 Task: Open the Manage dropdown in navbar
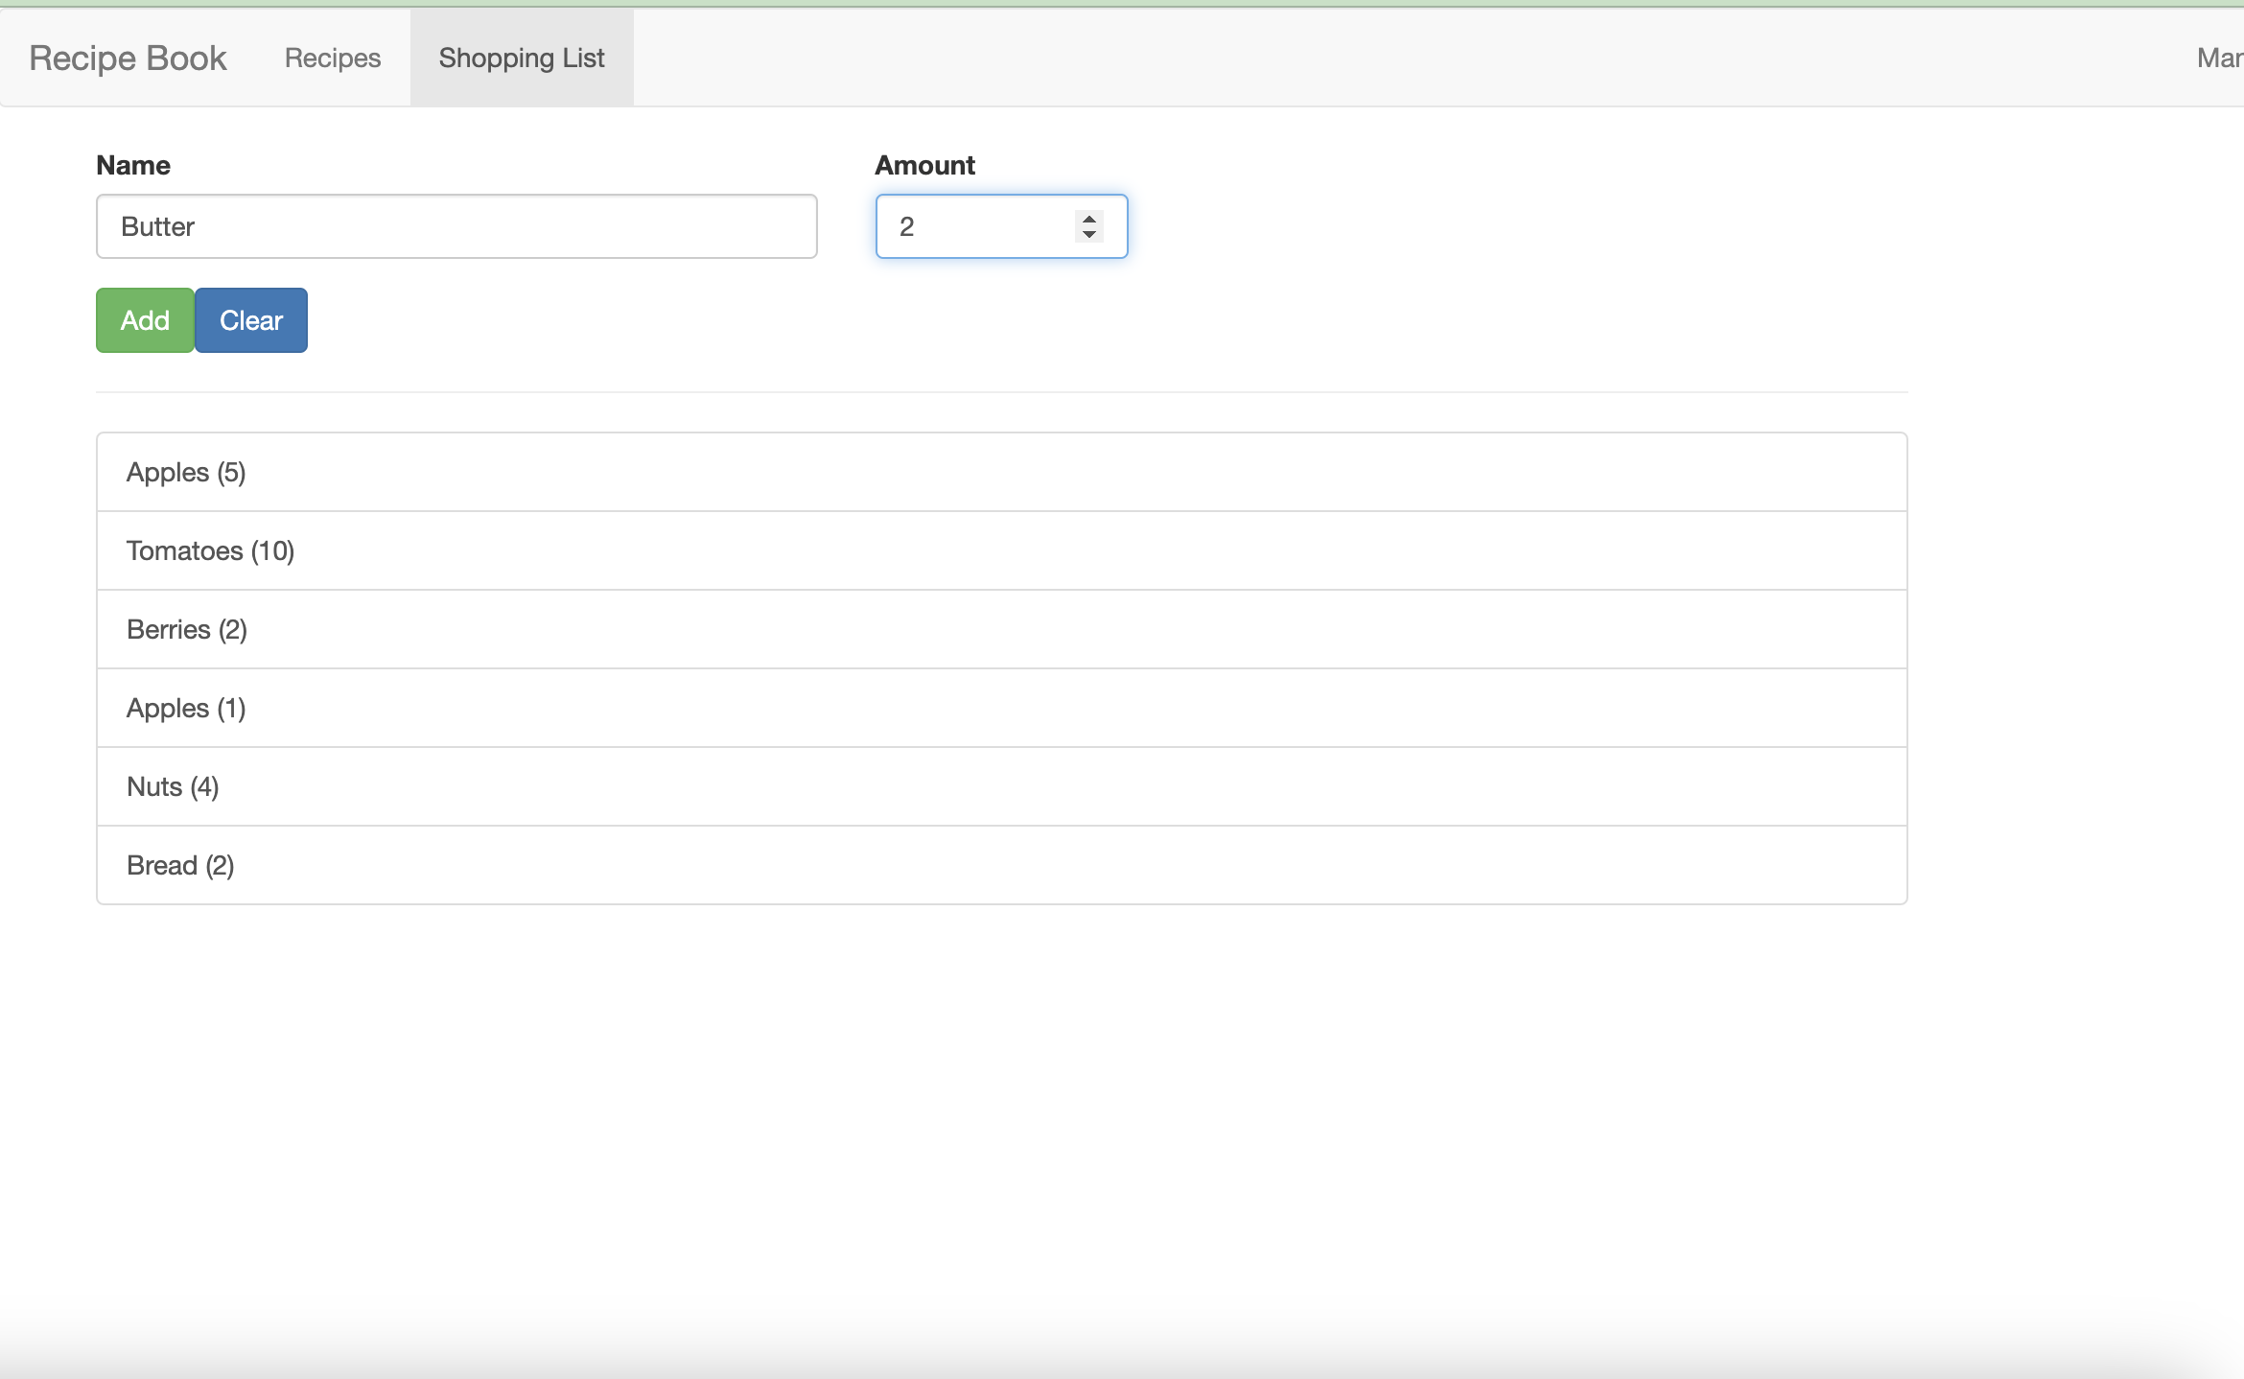pos(2220,58)
